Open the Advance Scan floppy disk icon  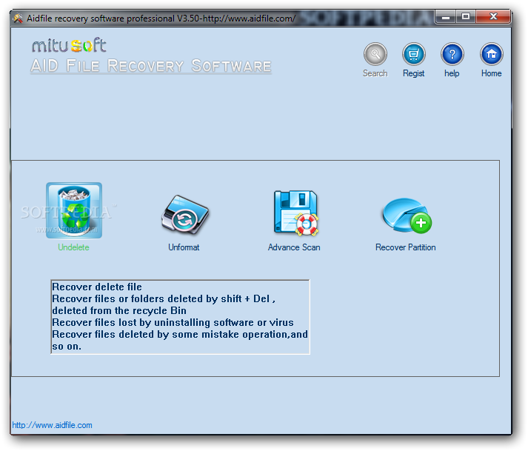point(295,213)
